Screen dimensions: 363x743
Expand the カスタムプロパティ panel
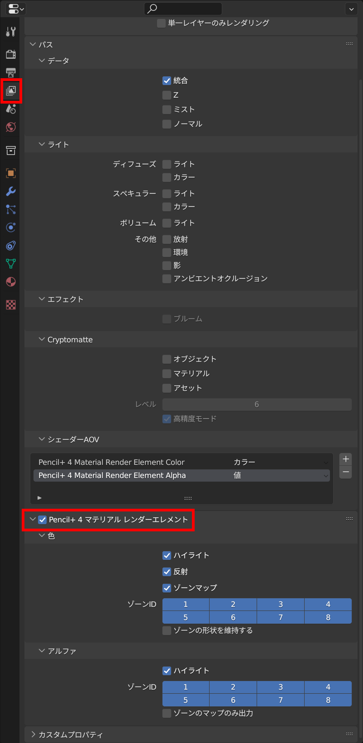(33, 734)
